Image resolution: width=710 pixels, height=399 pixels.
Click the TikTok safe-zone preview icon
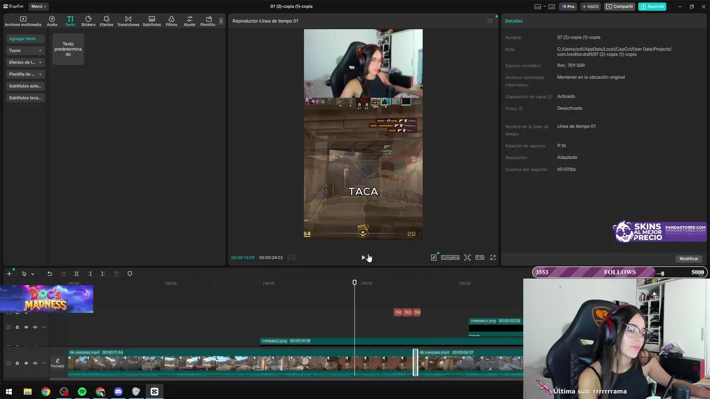point(434,257)
